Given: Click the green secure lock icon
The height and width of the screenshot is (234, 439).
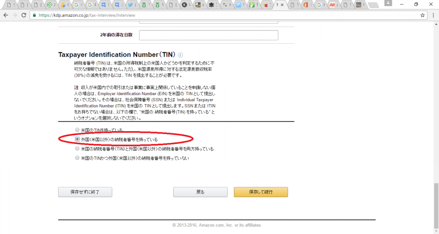Looking at the screenshot, I should coord(34,15).
